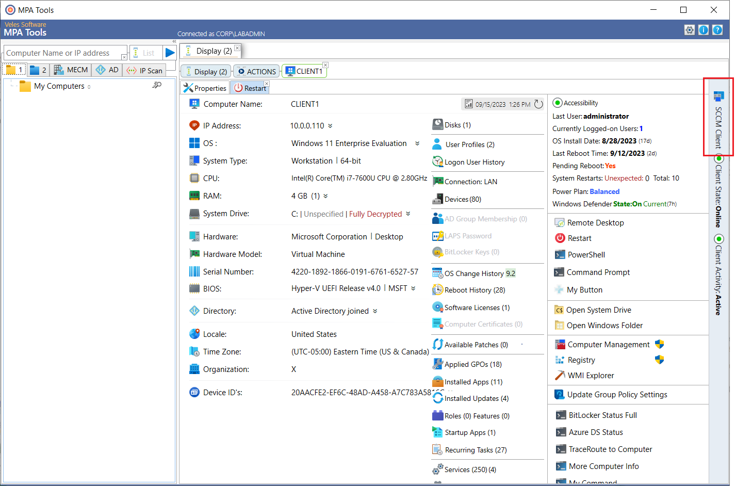
Task: Expand My Computers tree node
Action: tap(11, 86)
